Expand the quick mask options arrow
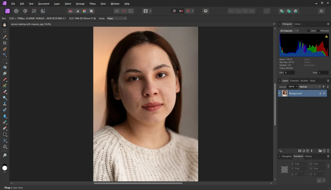This screenshot has height=190, width=331. point(151,11)
